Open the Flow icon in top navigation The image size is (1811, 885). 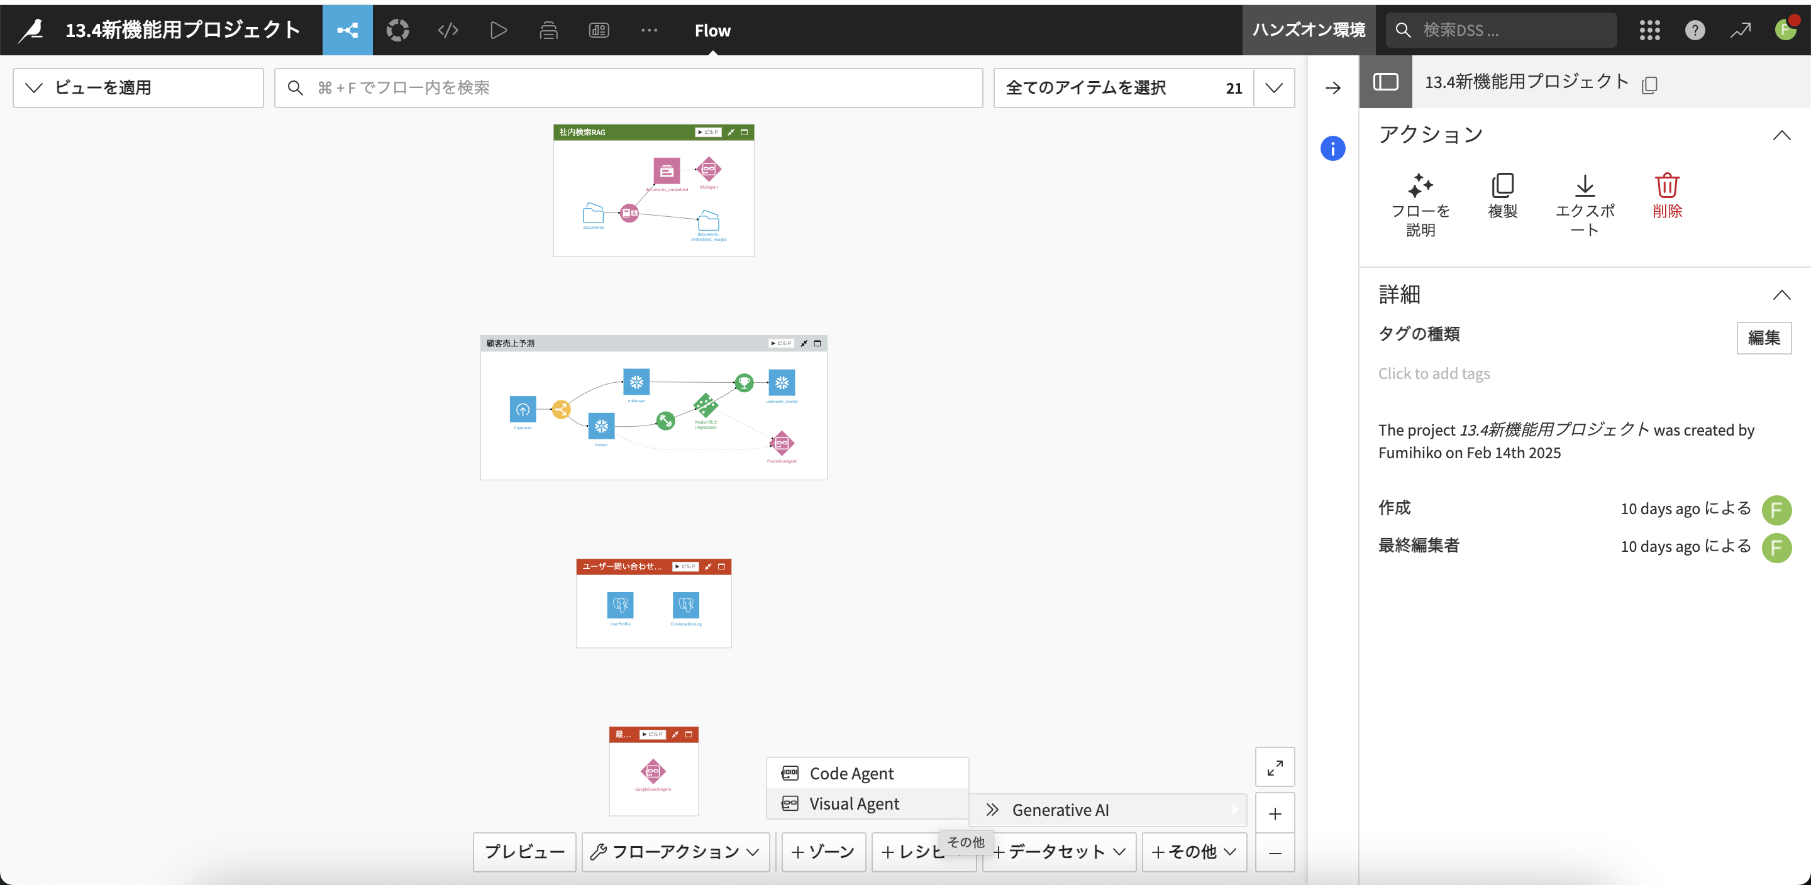[x=347, y=30]
